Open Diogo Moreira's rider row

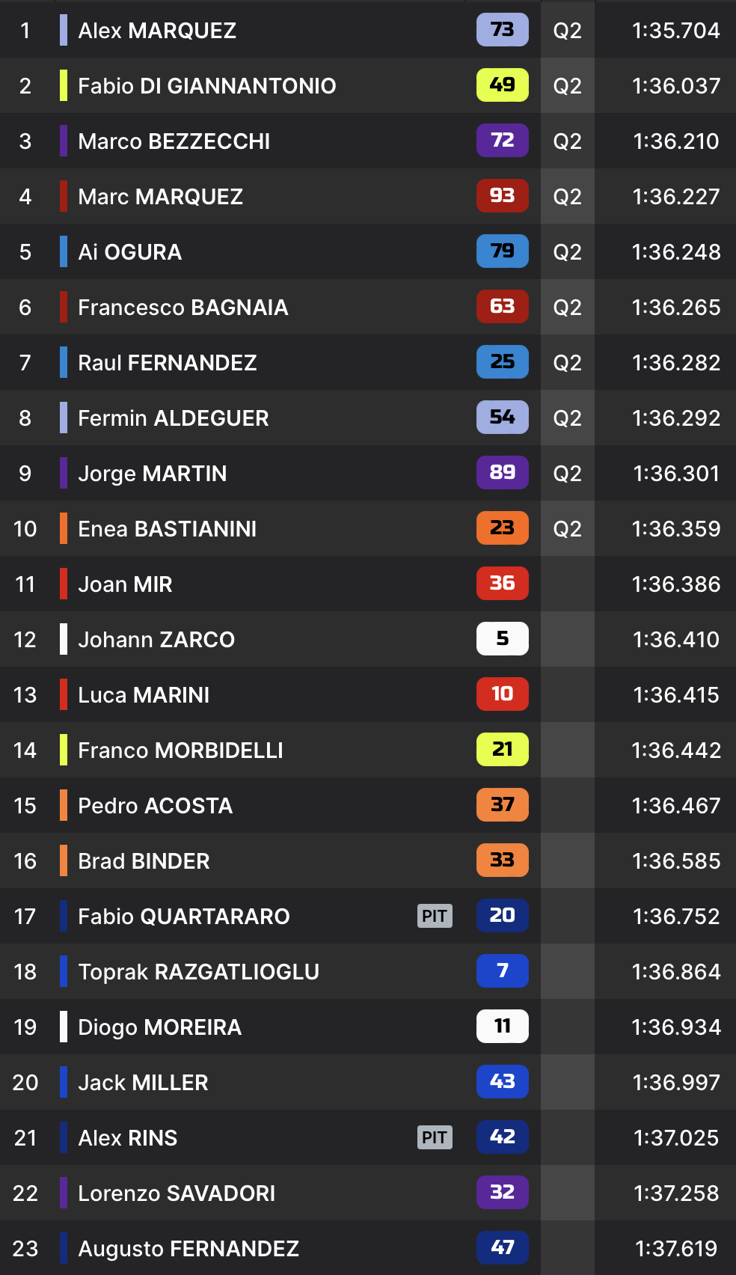tap(159, 1027)
